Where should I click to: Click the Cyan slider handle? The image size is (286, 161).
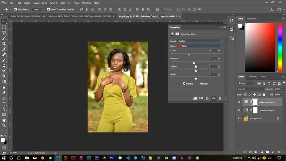pos(189,55)
